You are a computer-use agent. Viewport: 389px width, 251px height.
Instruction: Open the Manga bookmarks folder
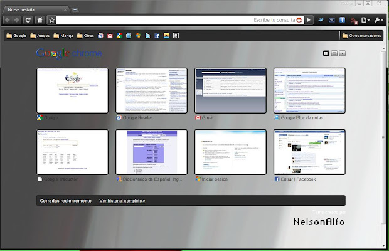pos(63,36)
